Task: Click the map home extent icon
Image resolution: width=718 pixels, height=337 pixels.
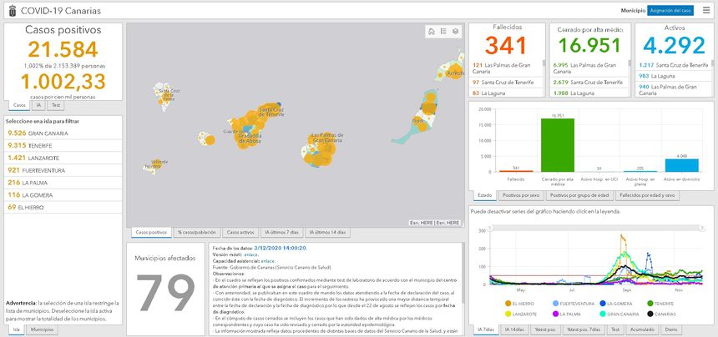Action: point(431,32)
